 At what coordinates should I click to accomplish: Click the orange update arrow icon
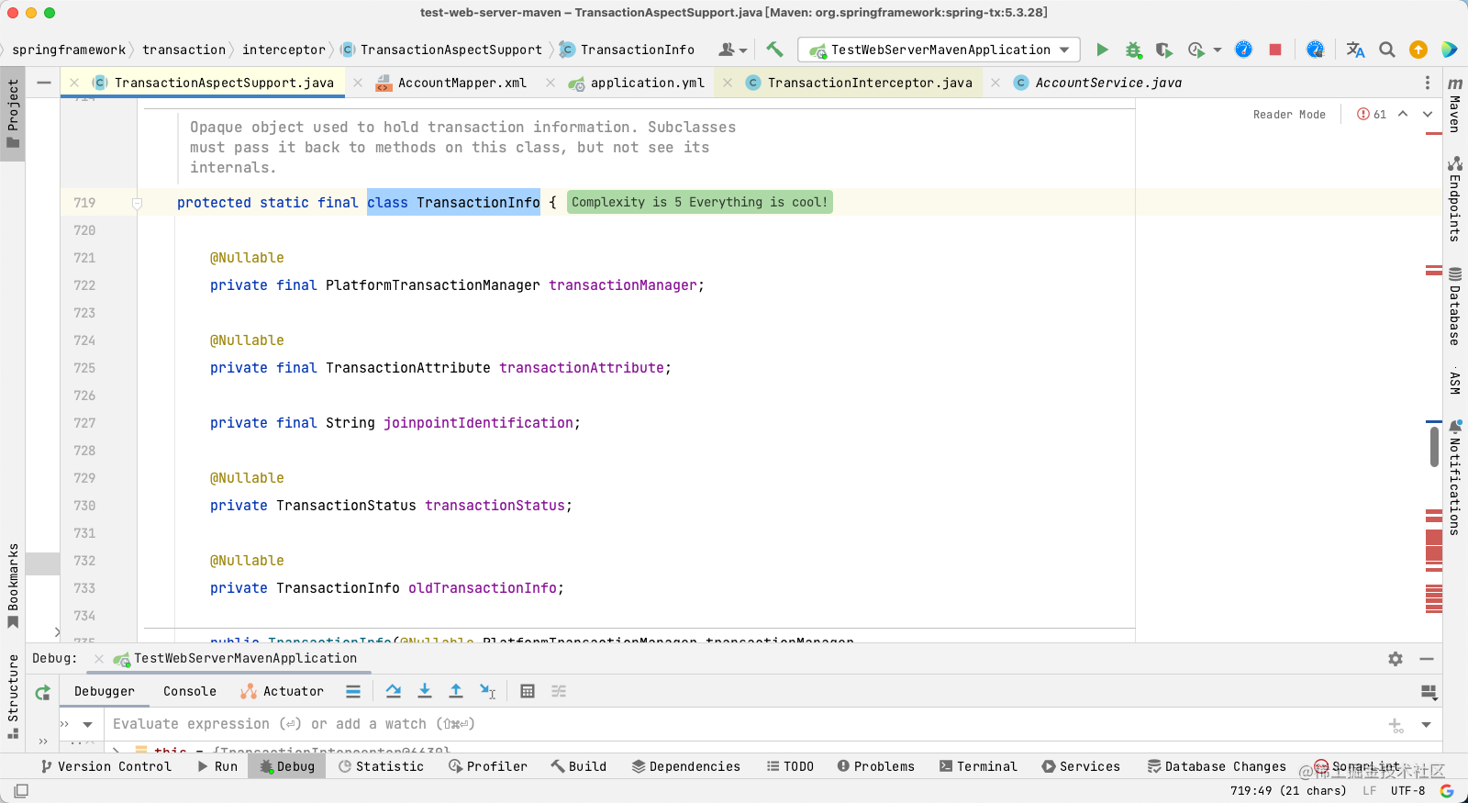point(1418,50)
